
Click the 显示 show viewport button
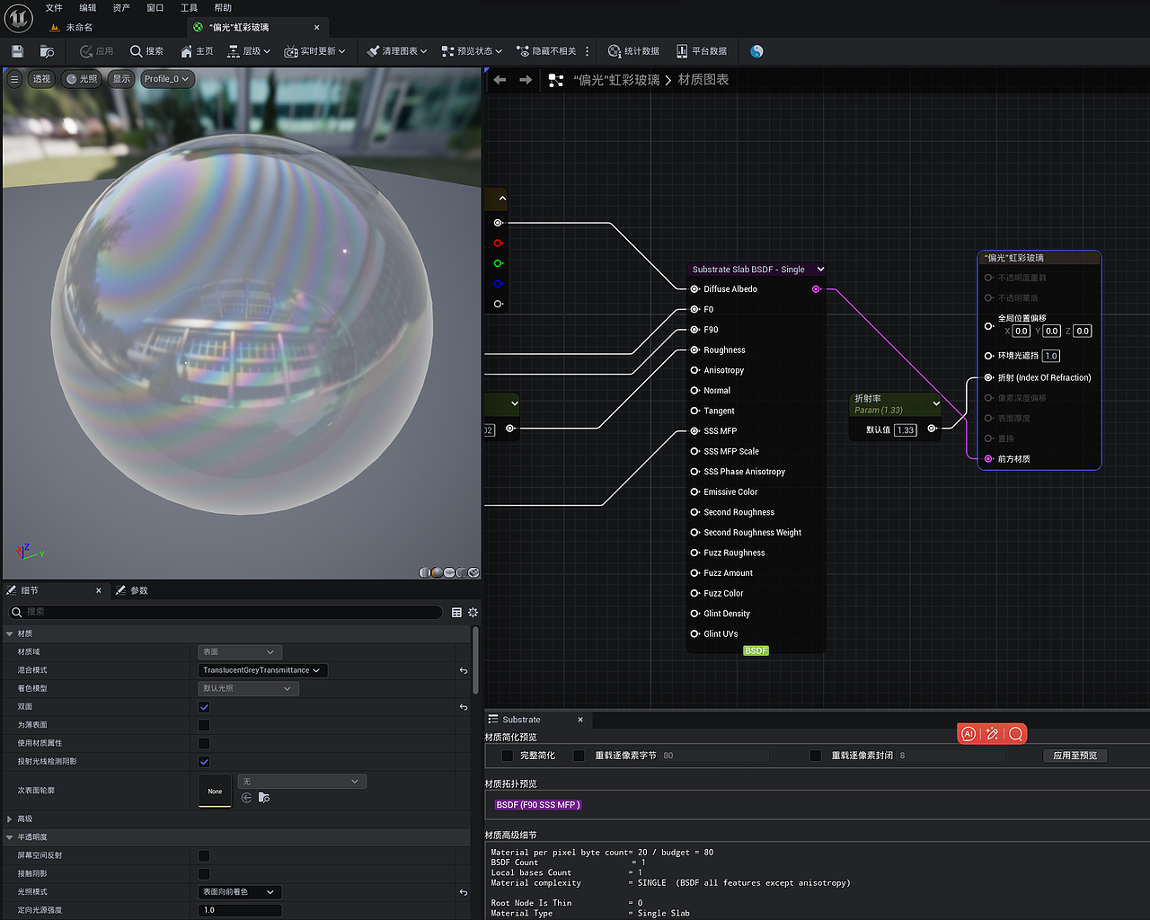(x=121, y=79)
